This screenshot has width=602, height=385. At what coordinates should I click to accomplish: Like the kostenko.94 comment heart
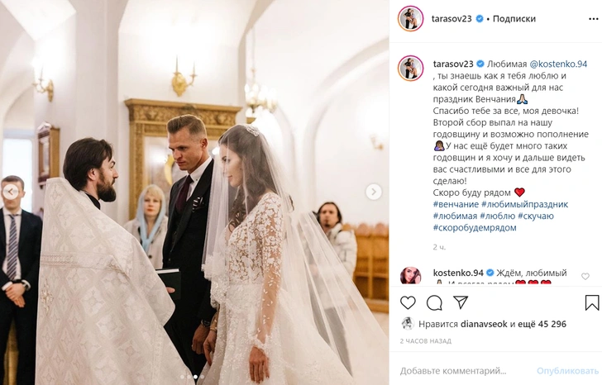point(585,276)
